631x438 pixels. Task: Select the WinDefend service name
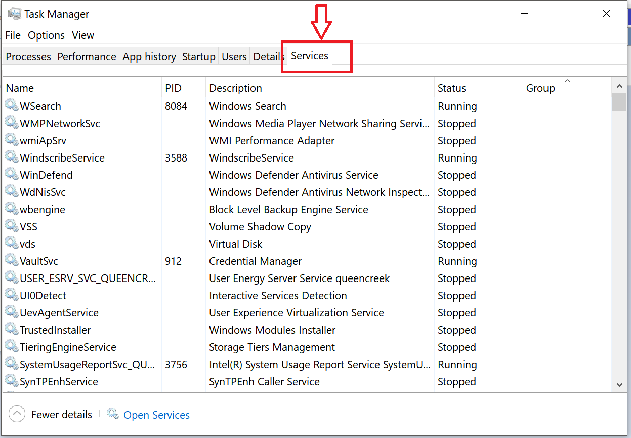click(x=46, y=175)
